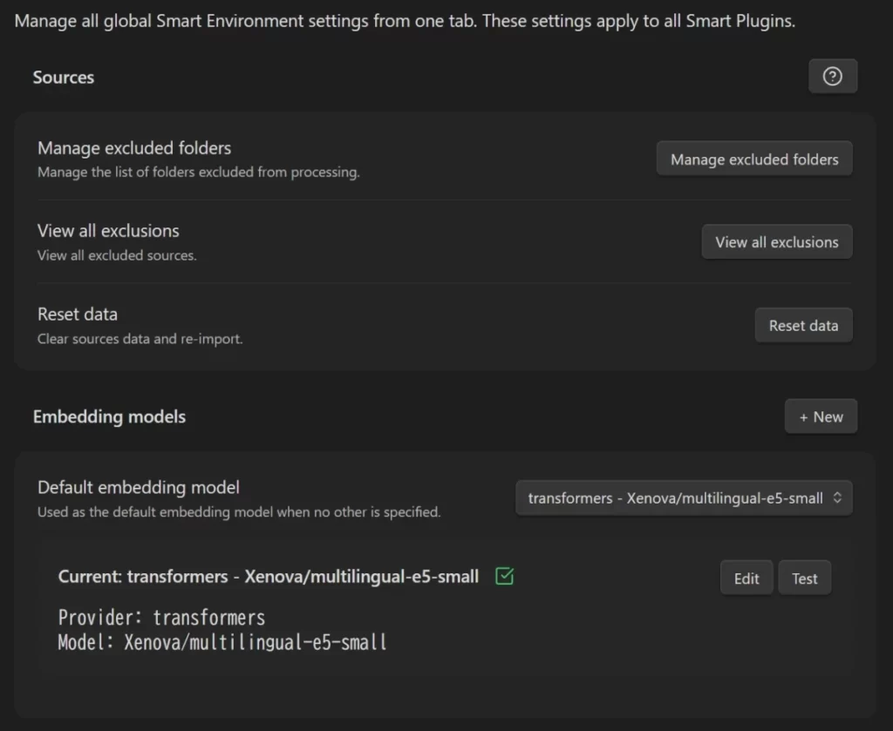Click 'Clear sources data and re-import.' text
Viewport: 893px width, 731px height.
140,338
